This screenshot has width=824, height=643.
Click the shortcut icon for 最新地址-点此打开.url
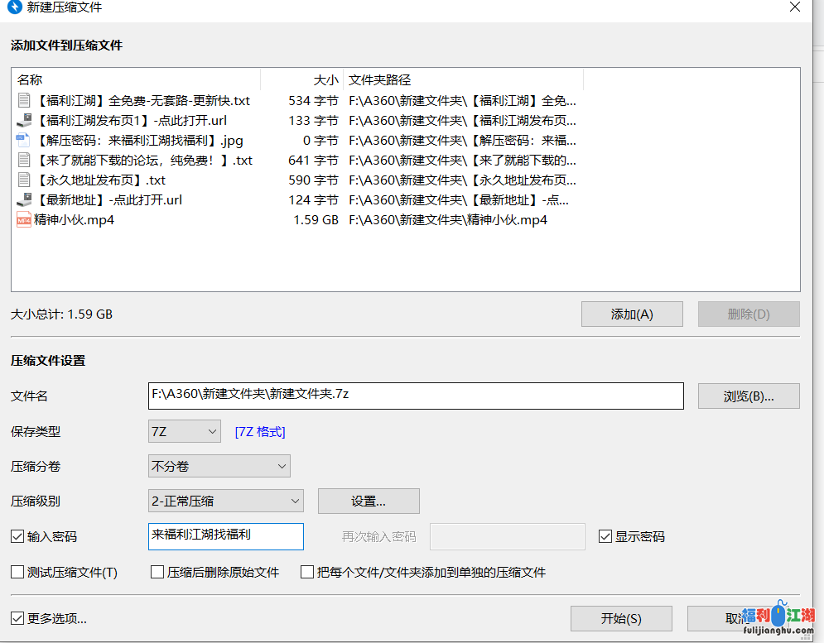23,200
